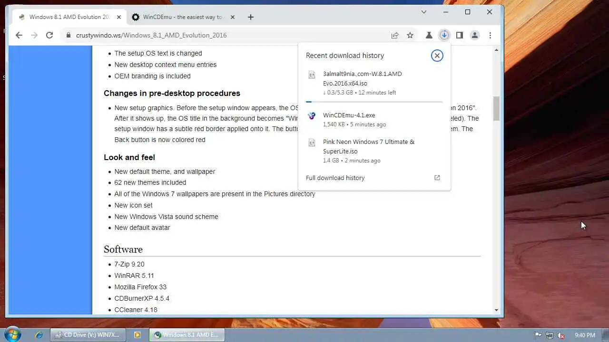Viewport: 609px width, 342px height.
Task: Click "New default avatar" text
Action: 142,228
